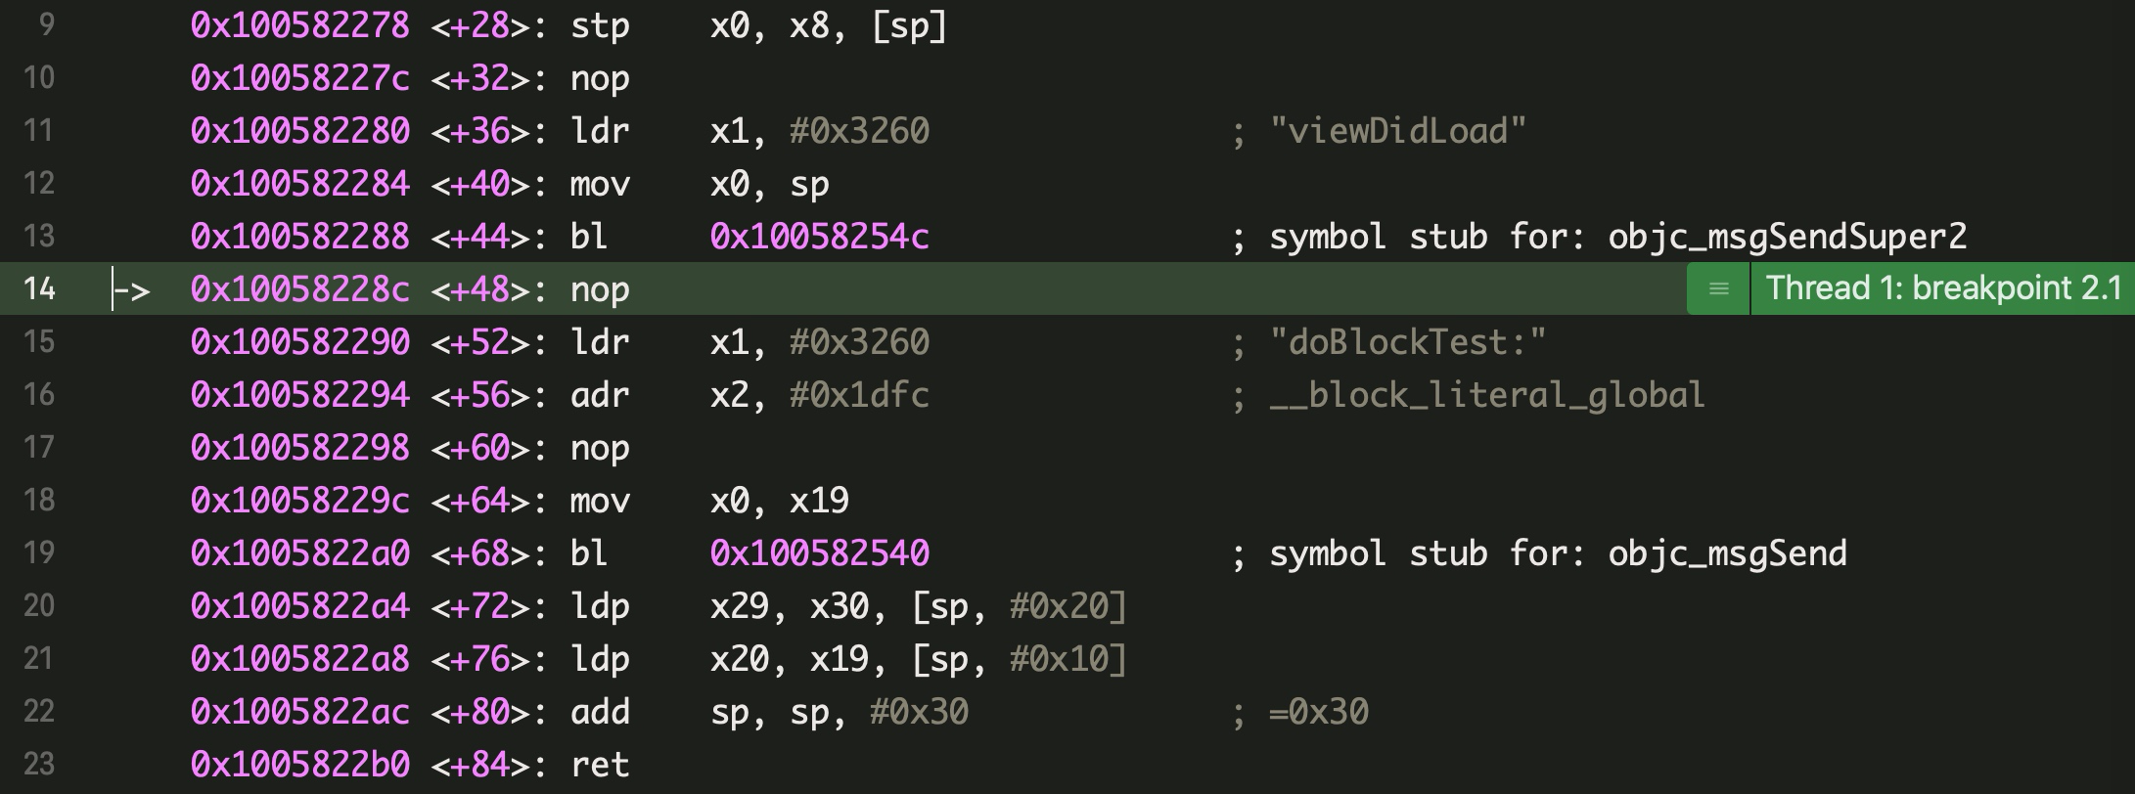2135x794 pixels.
Task: Click the program counter arrow on line 14
Action: pyautogui.click(x=131, y=290)
